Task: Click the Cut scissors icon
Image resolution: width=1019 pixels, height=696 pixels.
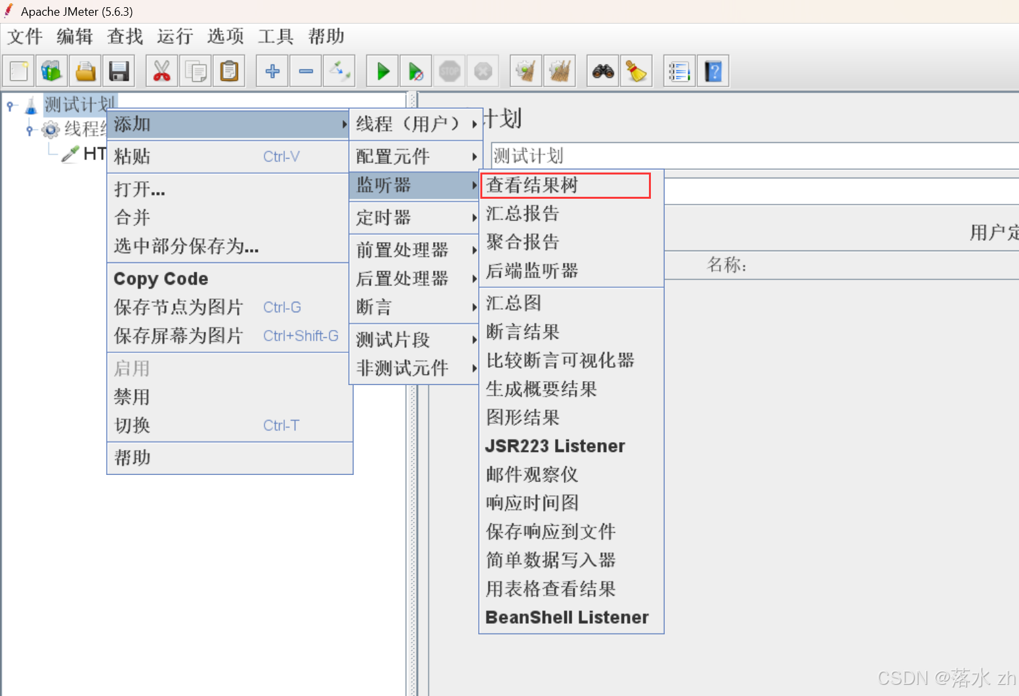Action: [161, 71]
